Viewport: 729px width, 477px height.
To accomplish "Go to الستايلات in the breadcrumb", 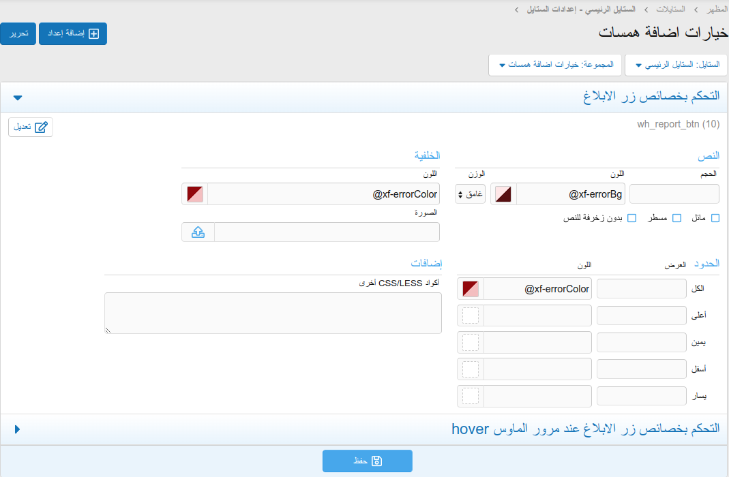I will tap(671, 10).
